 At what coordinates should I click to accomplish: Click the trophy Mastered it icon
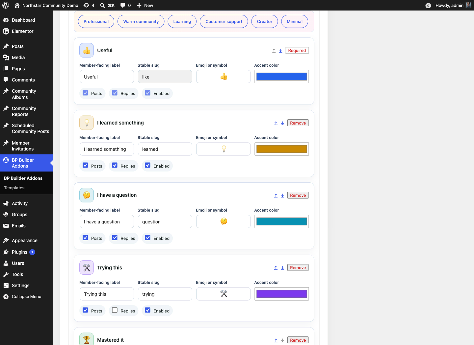pyautogui.click(x=87, y=339)
